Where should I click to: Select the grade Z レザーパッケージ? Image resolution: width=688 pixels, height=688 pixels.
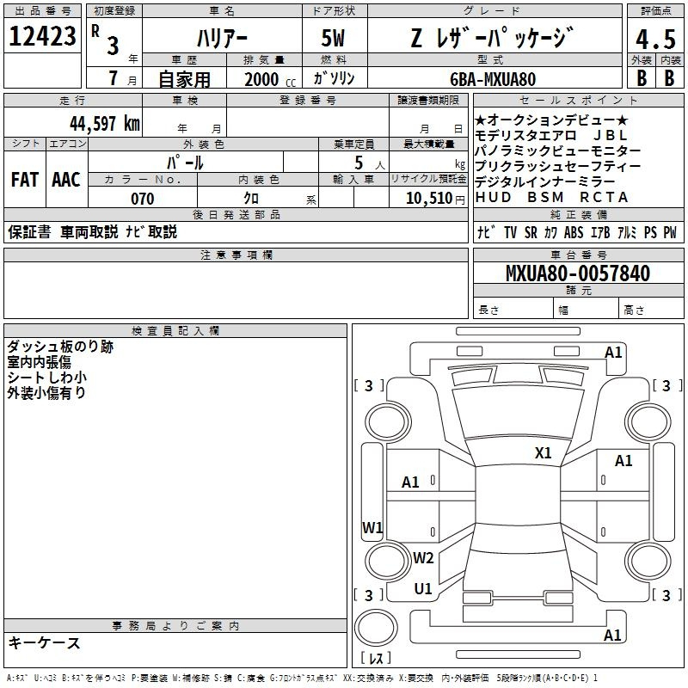coord(493,37)
